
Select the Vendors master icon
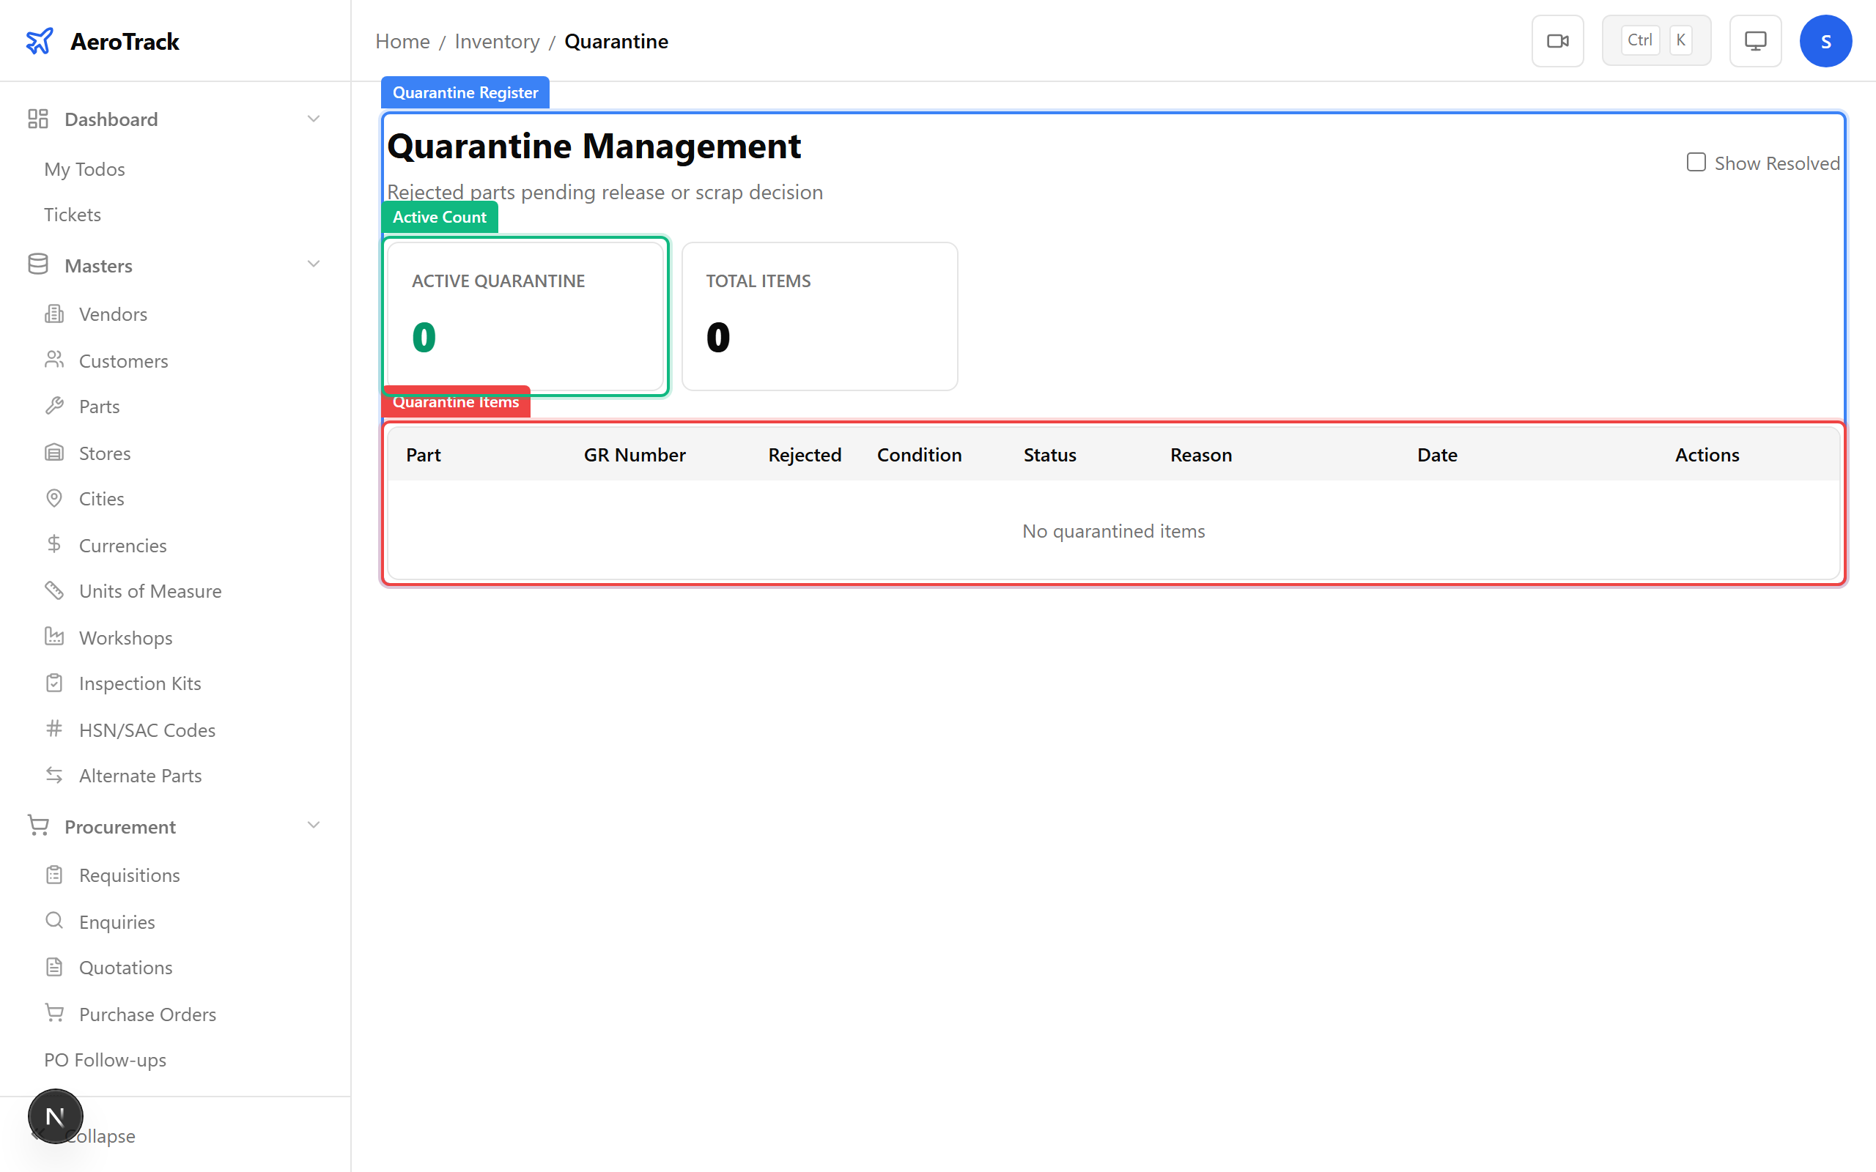(53, 314)
